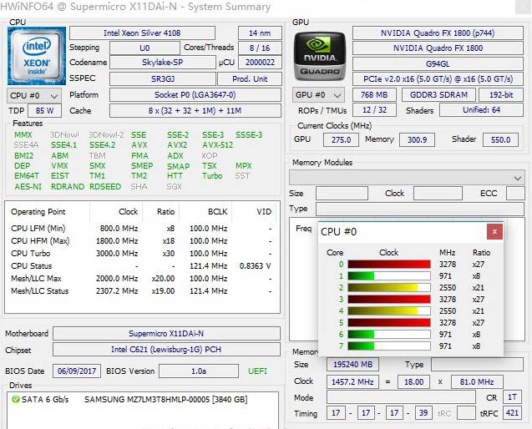532x429 pixels.
Task: Click the 85 W TDP field
Action: point(44,110)
